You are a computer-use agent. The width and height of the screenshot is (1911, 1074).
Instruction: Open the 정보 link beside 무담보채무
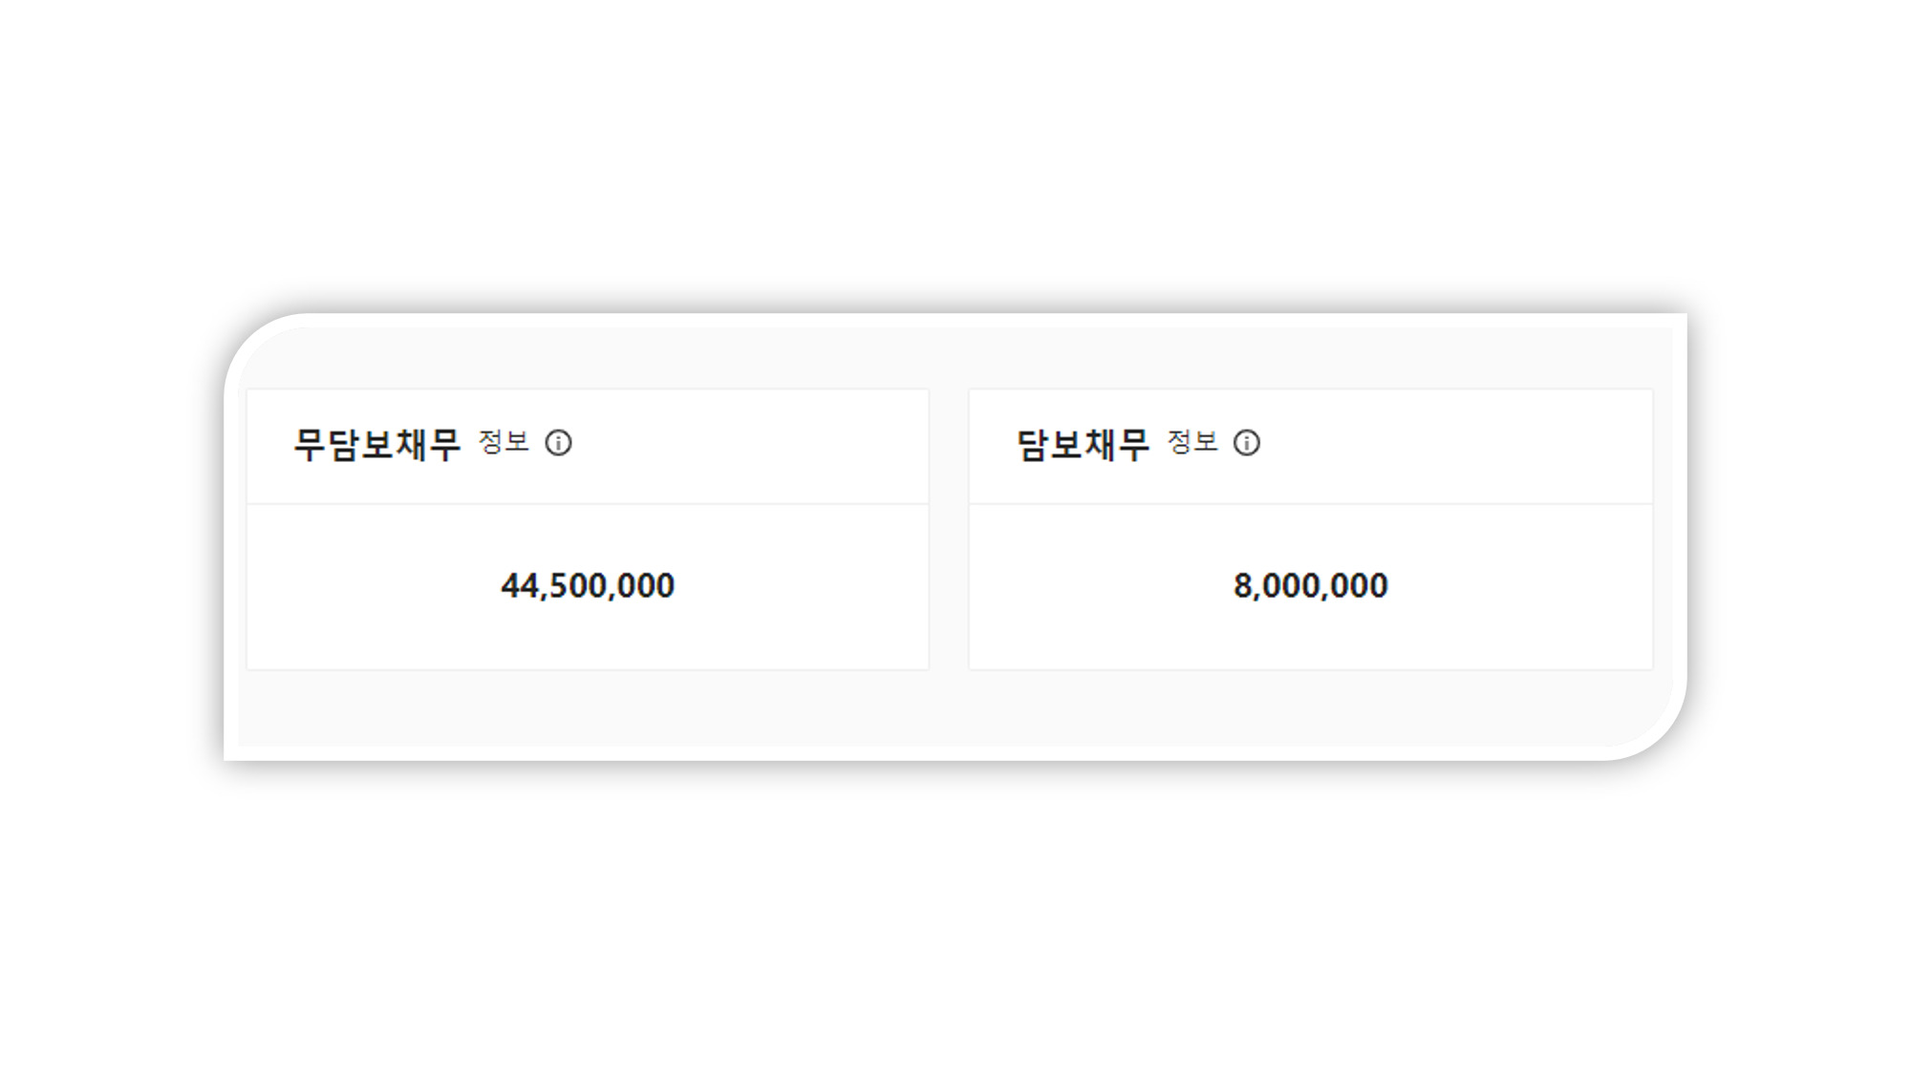[x=503, y=442]
